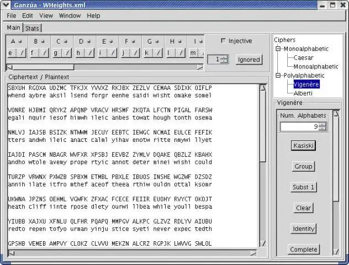Click the ciphertext vertical scrollbar thumb
Screen dimensions: 349x265
pos(263,126)
